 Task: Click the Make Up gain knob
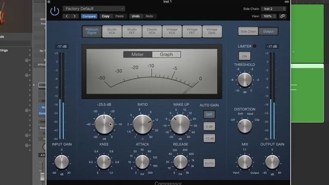tap(180, 124)
